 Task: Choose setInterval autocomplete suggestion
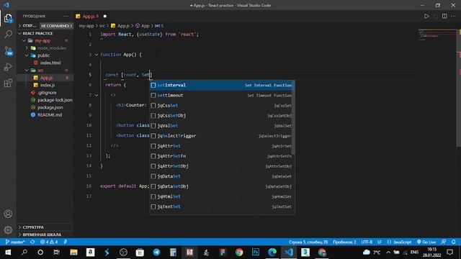(221, 85)
